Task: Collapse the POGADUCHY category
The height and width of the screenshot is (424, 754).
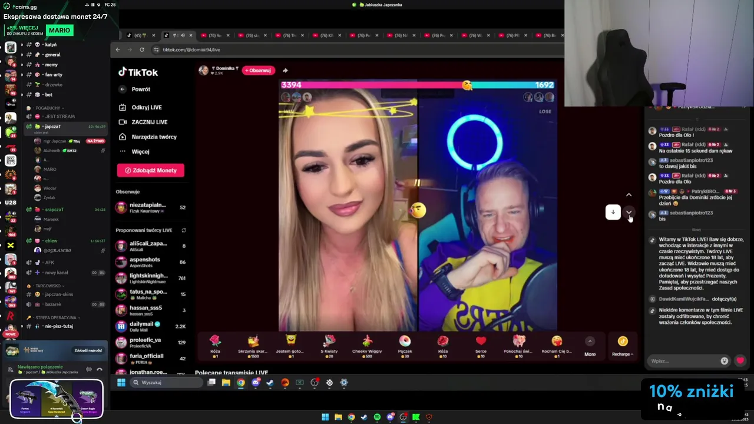Action: pos(47,108)
